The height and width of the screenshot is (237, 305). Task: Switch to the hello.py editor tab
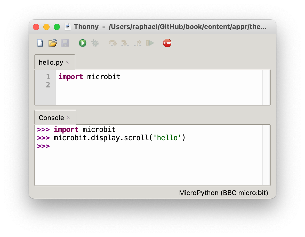pos(51,62)
